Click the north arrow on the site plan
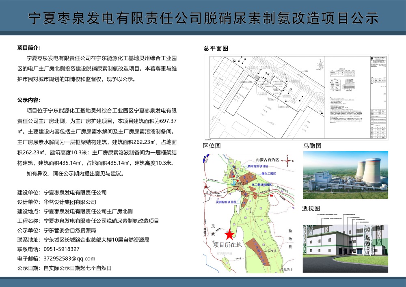Viewport: 406px width, 287px height. 321,64
